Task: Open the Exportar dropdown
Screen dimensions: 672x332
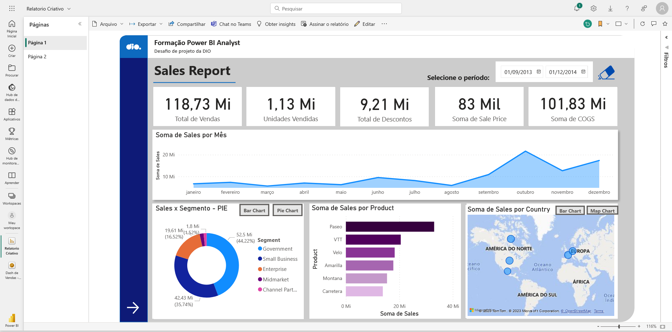Action: 146,24
